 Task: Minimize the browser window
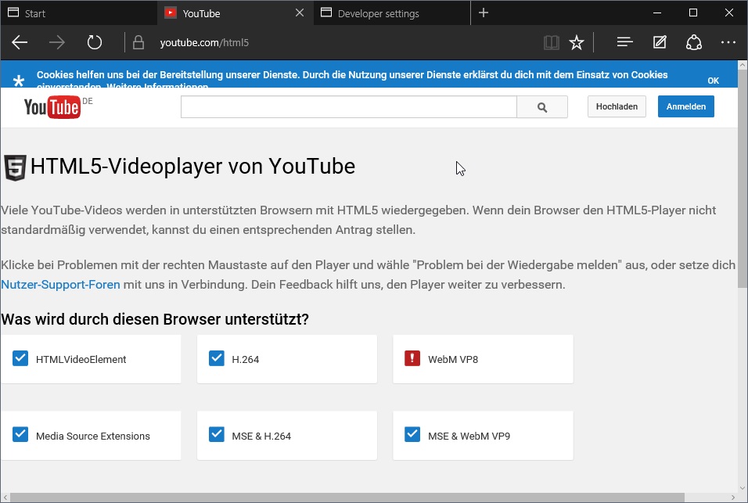(x=657, y=13)
